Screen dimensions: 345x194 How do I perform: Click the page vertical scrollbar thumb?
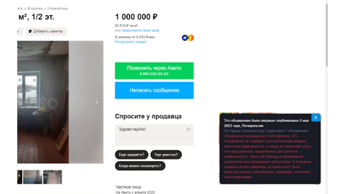coord(327,34)
